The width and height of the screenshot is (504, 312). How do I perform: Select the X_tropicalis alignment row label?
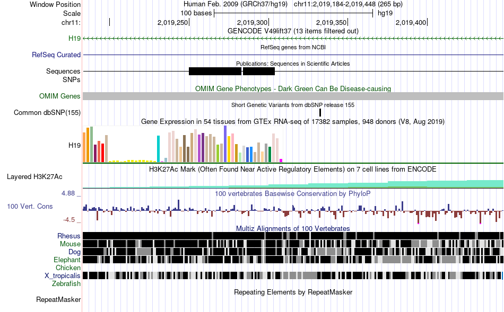63,276
